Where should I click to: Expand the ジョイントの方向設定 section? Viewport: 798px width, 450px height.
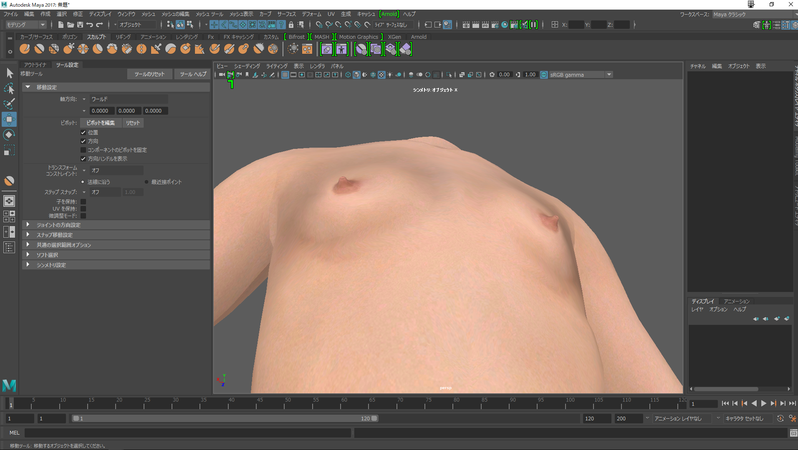[116, 225]
